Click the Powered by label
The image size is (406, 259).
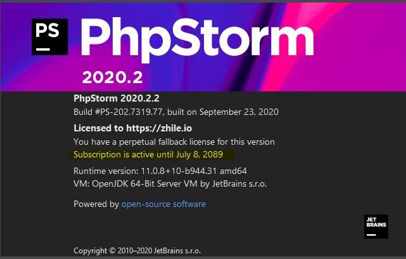pos(96,204)
